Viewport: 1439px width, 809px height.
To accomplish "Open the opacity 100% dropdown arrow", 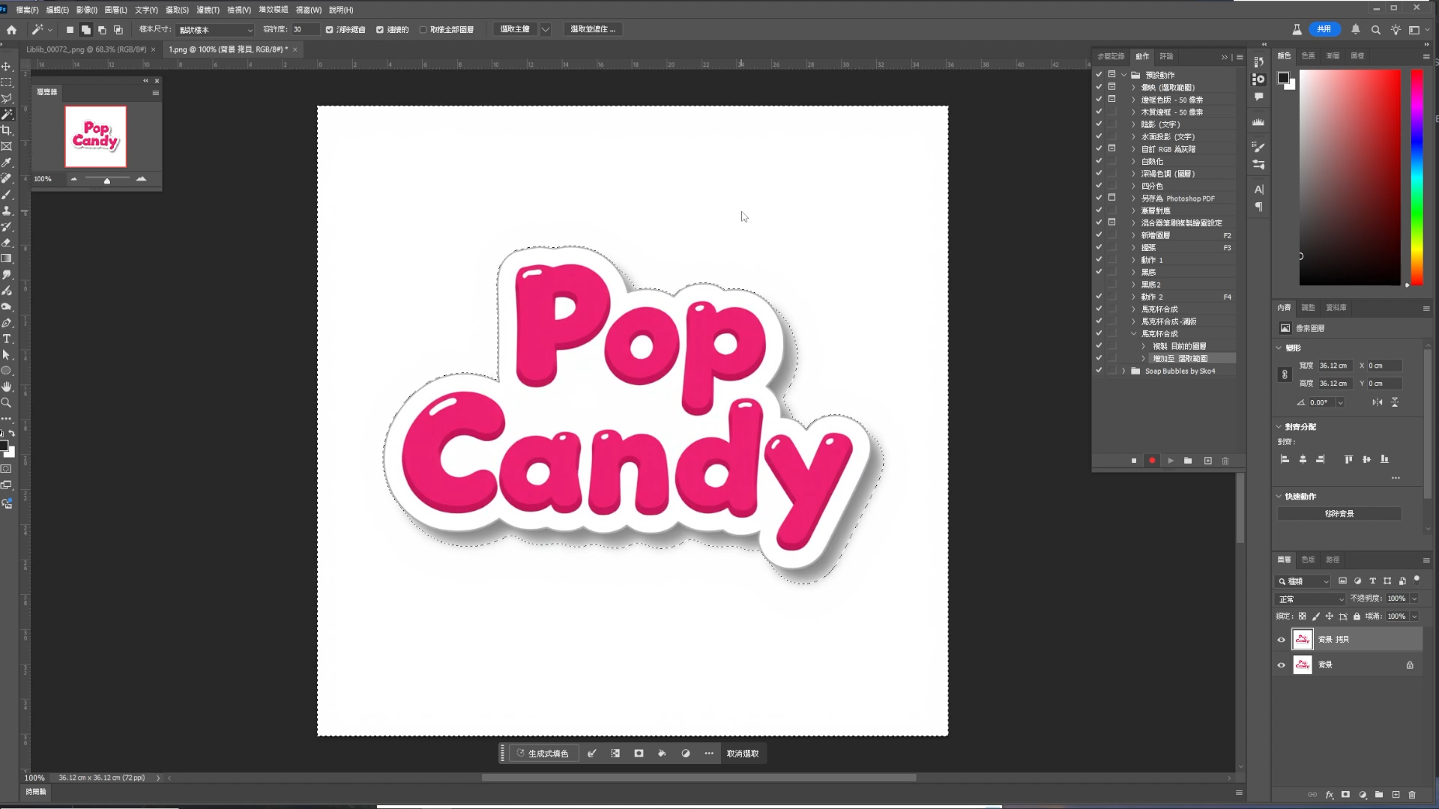I will 1414,599.
